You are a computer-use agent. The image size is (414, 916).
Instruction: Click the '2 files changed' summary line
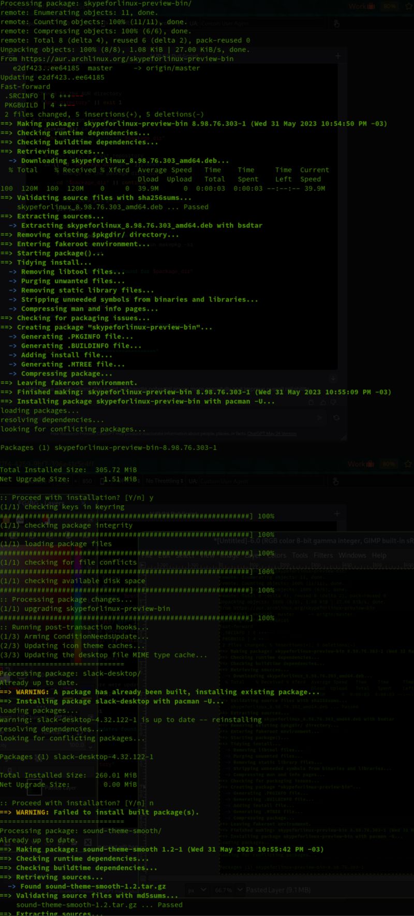[104, 114]
